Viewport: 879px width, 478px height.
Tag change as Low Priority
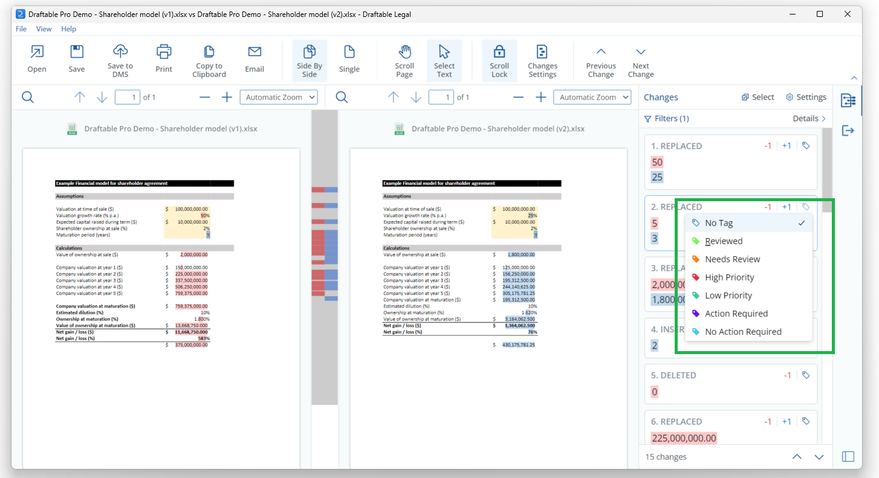pos(749,296)
